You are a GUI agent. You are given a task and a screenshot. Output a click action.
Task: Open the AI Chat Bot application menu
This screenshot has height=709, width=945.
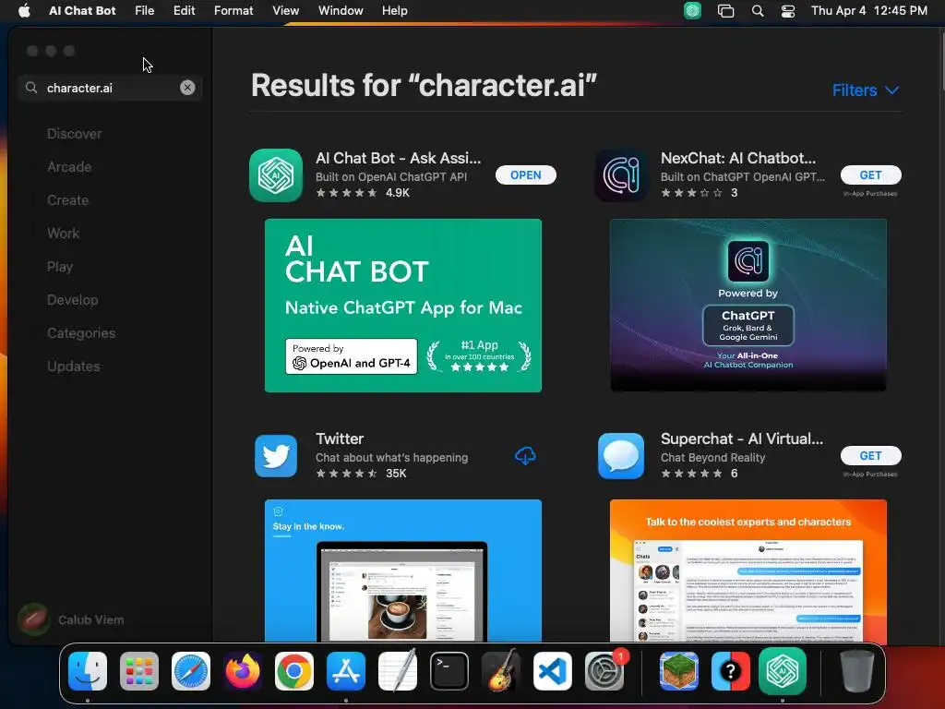[82, 11]
